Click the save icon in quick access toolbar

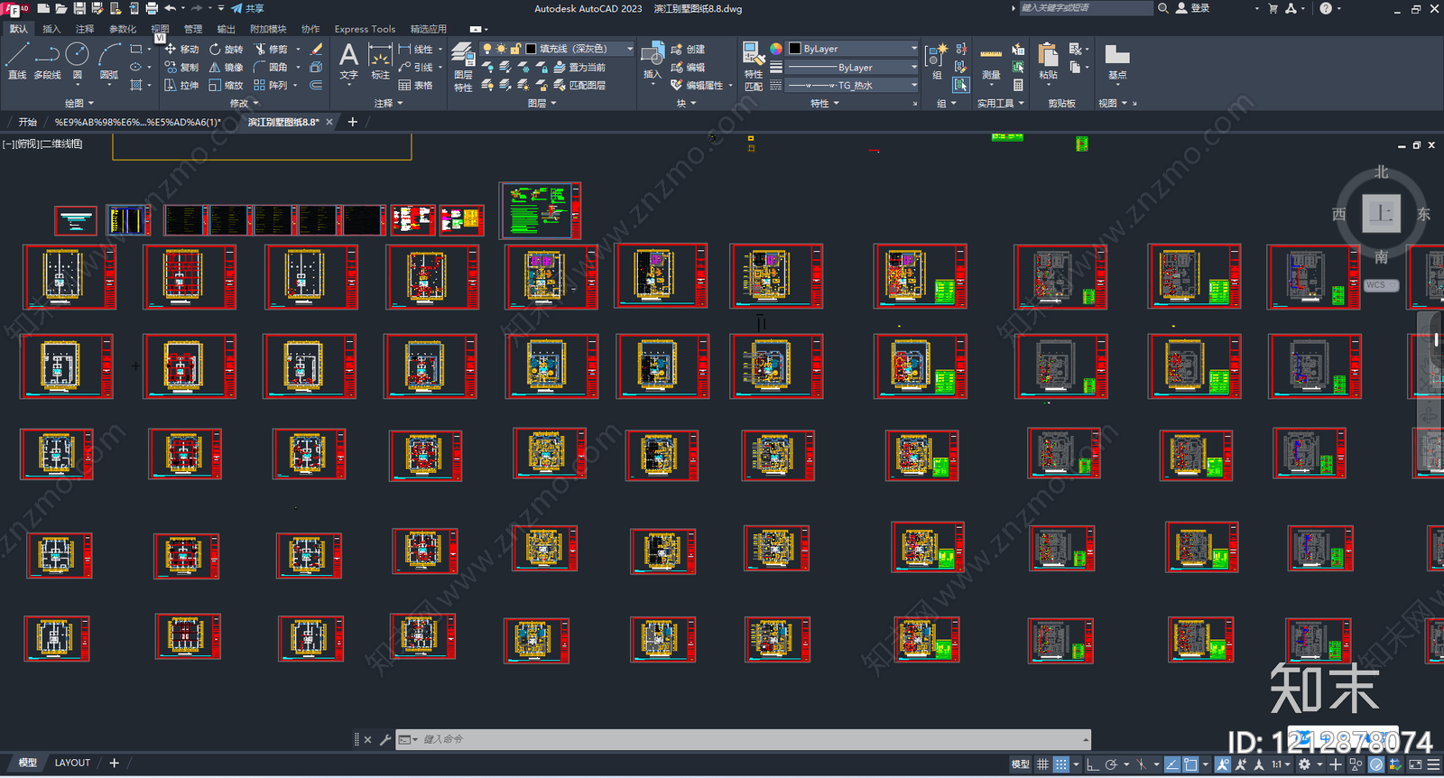click(x=79, y=8)
